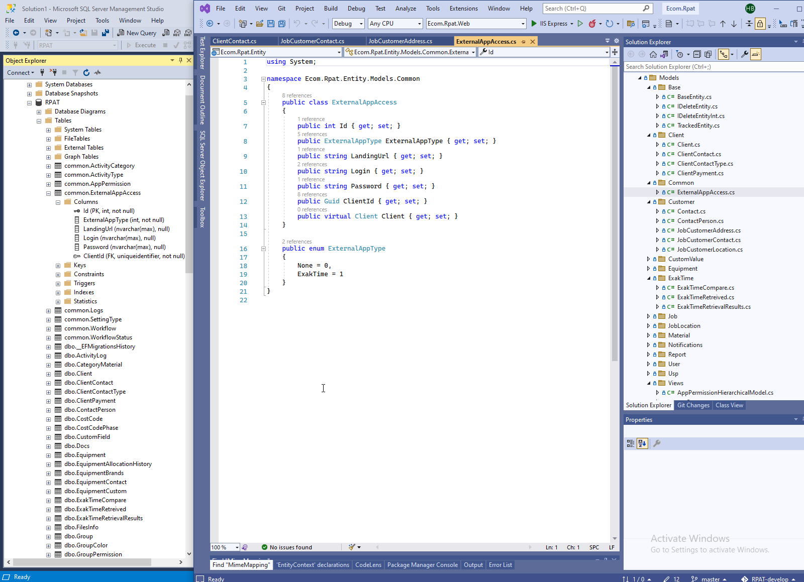This screenshot has height=582, width=804.
Task: Click MDX query icon in SSMS toolbar
Action: [x=177, y=33]
